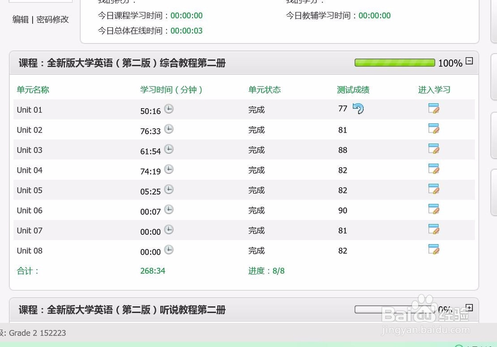
Task: Select the Unit 06 row name
Action: (29, 210)
